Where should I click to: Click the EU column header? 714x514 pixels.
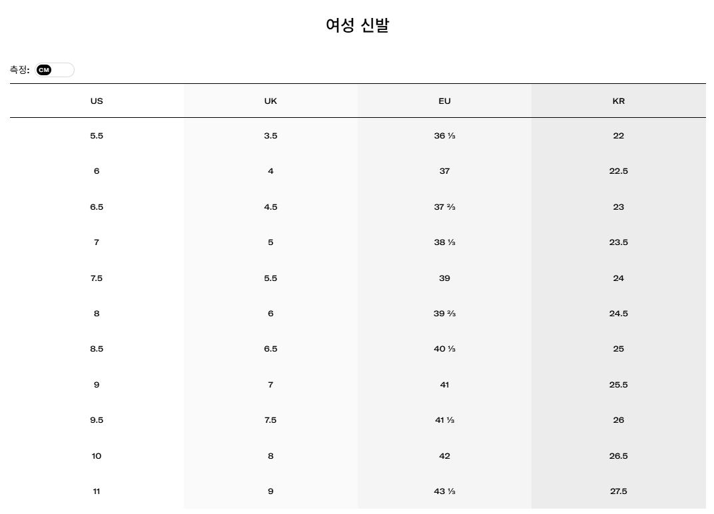coord(444,101)
